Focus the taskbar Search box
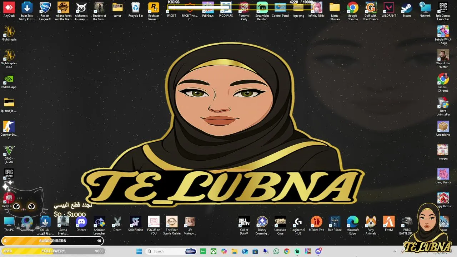457x257 pixels. (171, 251)
